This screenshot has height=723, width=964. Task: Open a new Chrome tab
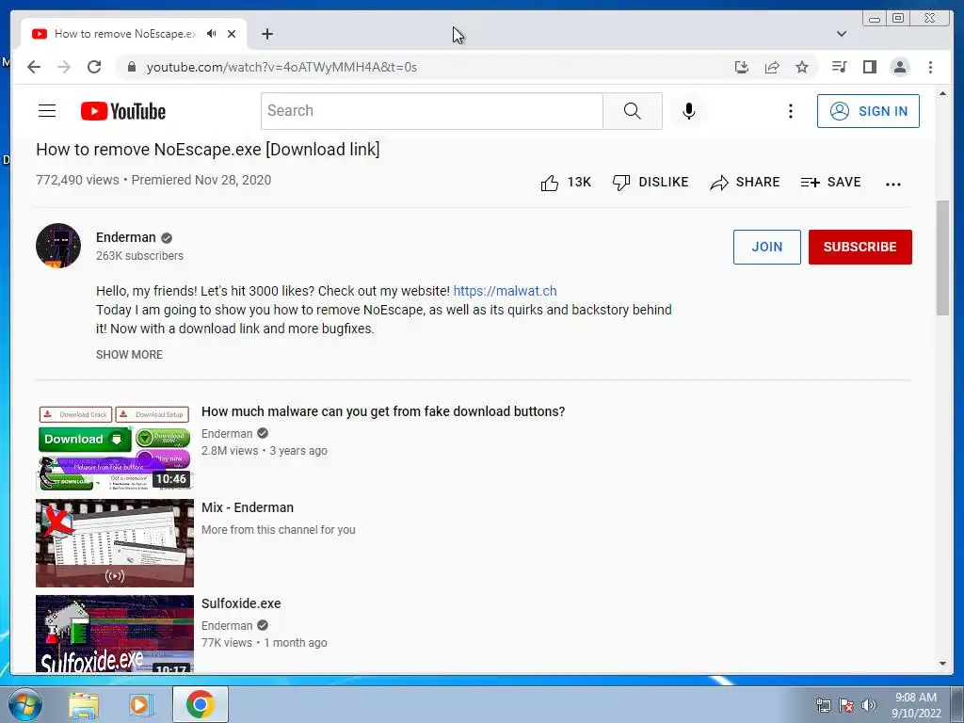(x=266, y=34)
